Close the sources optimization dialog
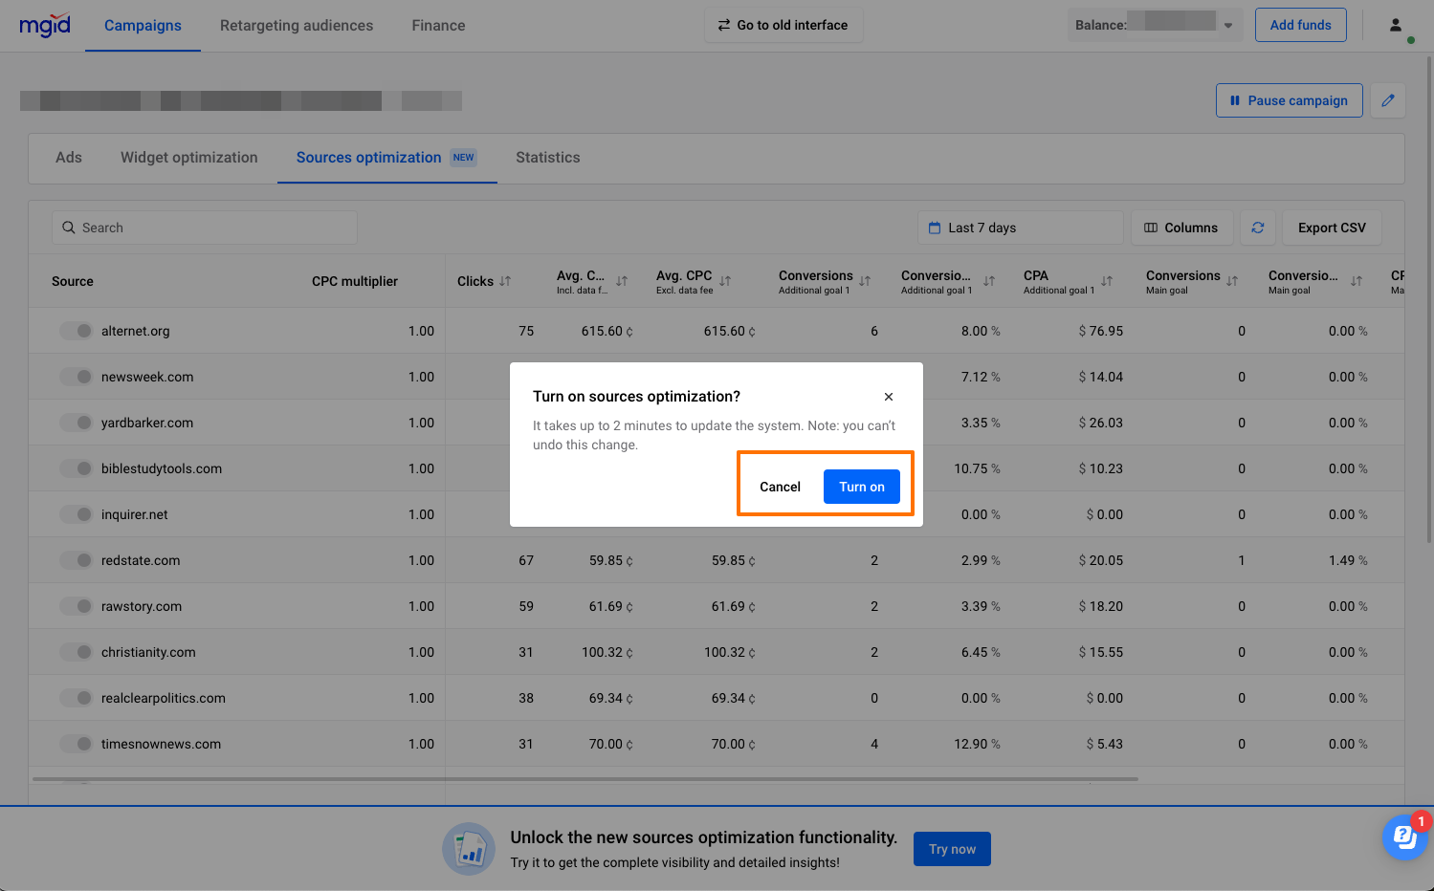This screenshot has height=891, width=1434. click(x=889, y=397)
